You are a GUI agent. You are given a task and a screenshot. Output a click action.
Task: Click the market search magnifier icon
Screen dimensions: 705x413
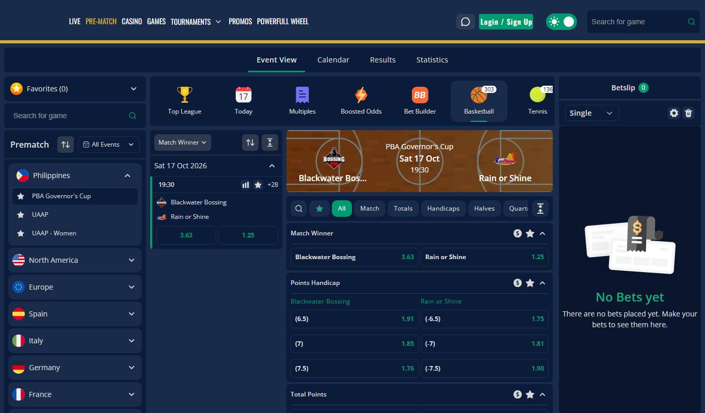click(299, 209)
